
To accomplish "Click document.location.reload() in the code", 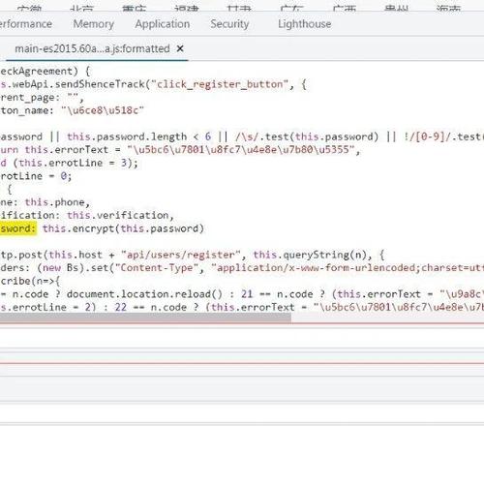I will coord(144,294).
